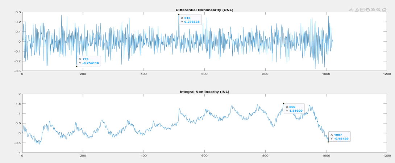The image size is (395, 163).
Task: Click the Differential Nonlinearity (DNL) title
Action: [x=204, y=9]
